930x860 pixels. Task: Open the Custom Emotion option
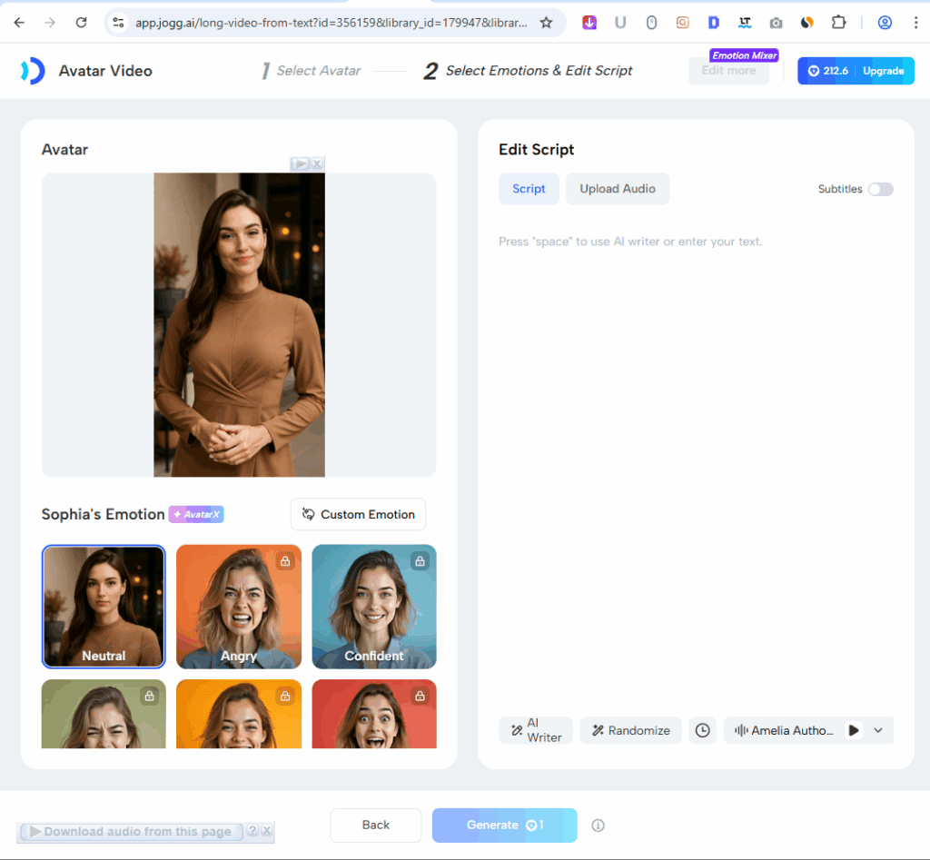[x=358, y=514]
